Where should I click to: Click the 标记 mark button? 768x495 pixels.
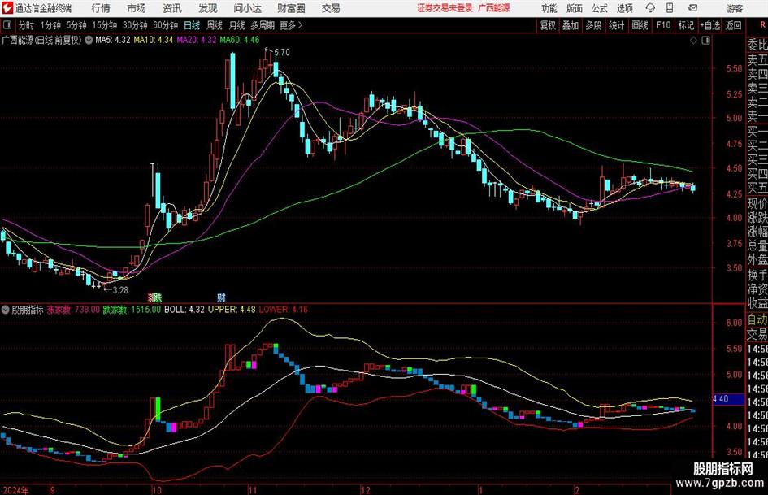(x=686, y=25)
